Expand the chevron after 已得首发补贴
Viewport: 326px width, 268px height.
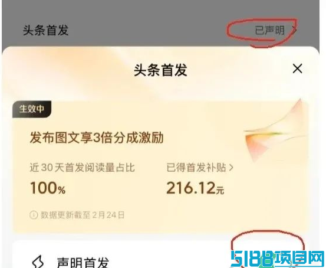pyautogui.click(x=231, y=168)
